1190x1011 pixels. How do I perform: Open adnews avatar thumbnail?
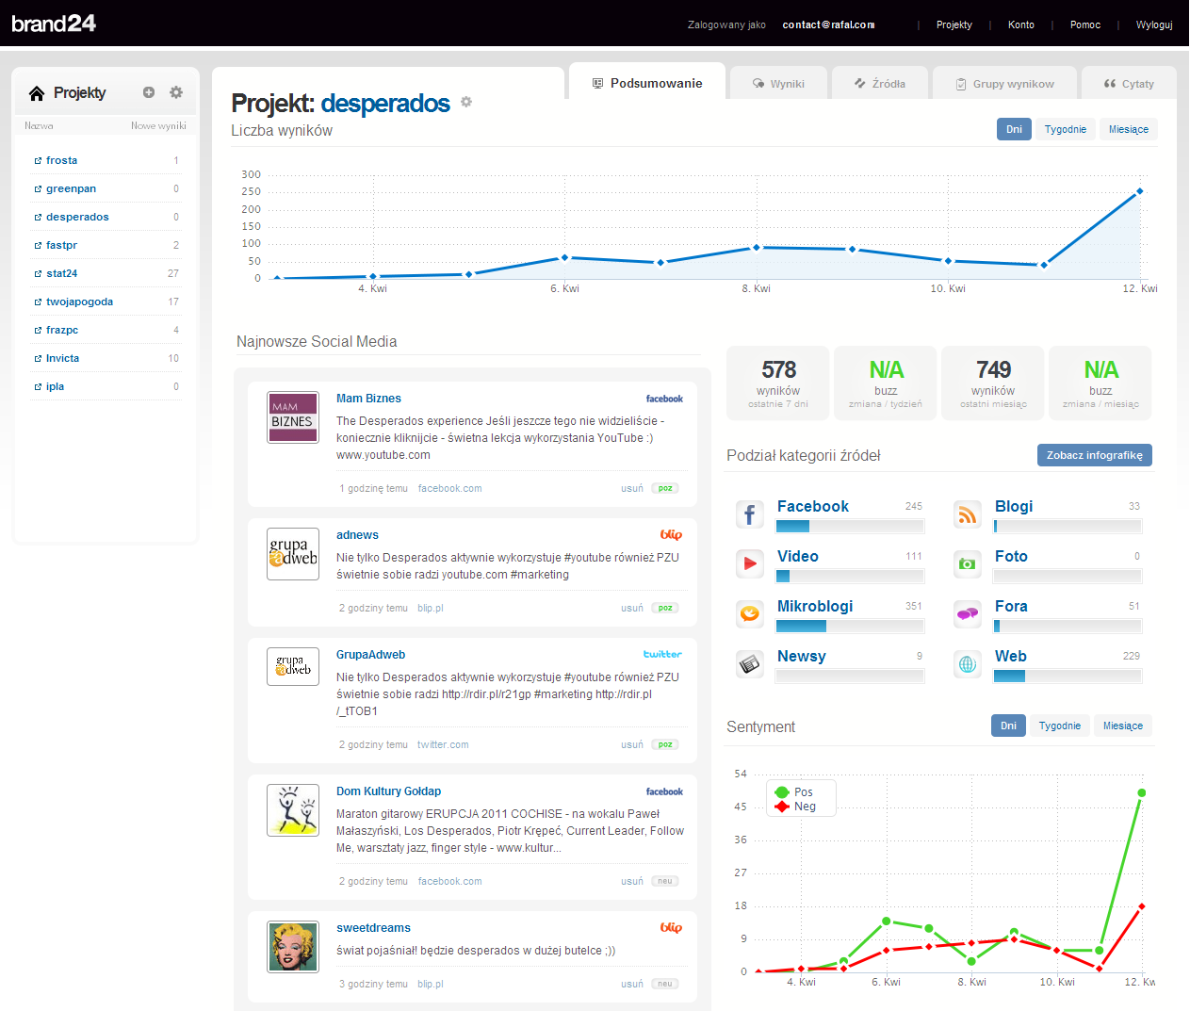click(293, 554)
